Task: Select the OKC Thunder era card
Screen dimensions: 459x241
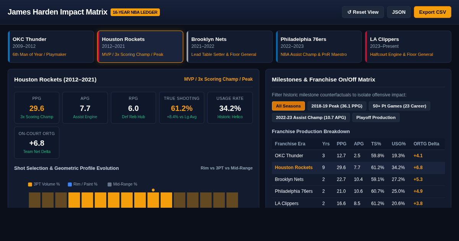Action: (51, 47)
